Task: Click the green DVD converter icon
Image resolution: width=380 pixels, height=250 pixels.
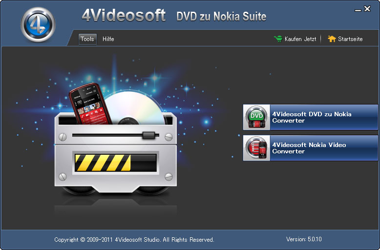Action: (x=256, y=117)
